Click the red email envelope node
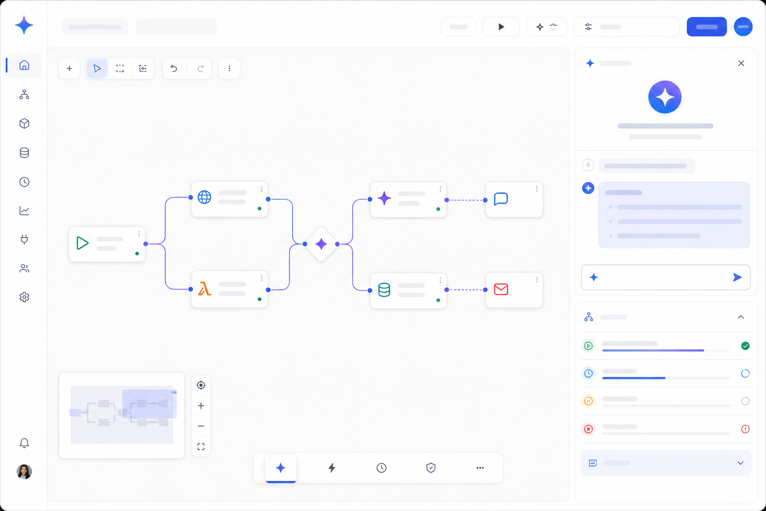Image resolution: width=766 pixels, height=511 pixels. [x=514, y=290]
